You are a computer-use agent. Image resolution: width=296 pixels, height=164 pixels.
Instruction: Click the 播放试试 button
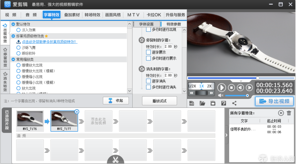point(159,101)
